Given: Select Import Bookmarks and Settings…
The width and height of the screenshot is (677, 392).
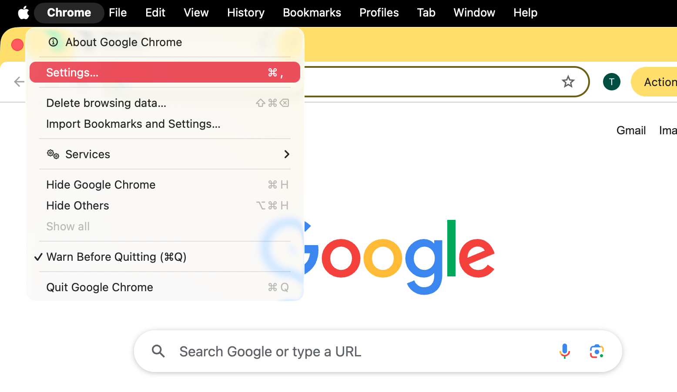Looking at the screenshot, I should (133, 124).
